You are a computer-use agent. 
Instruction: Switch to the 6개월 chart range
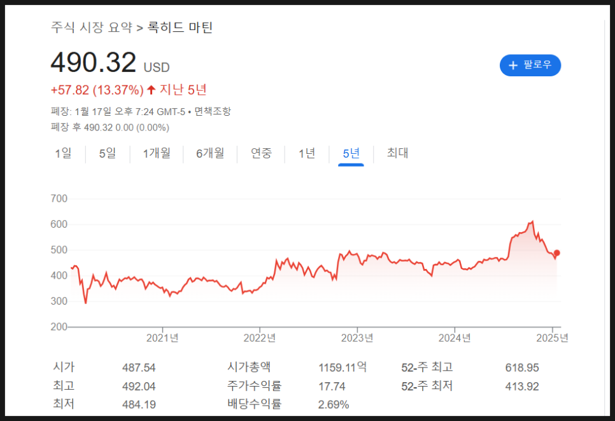(x=210, y=153)
